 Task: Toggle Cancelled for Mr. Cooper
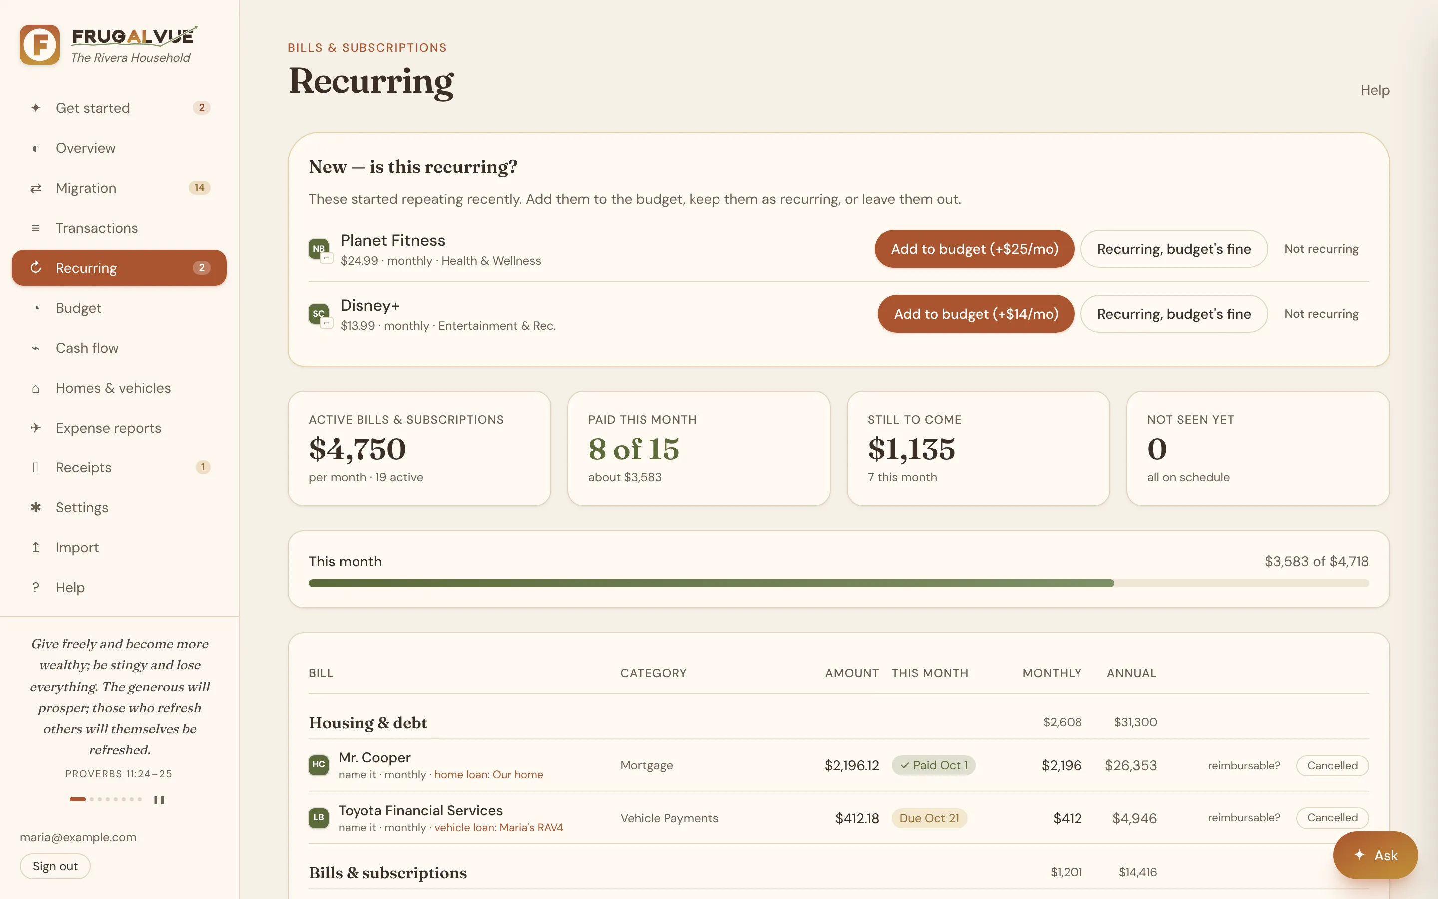point(1332,765)
